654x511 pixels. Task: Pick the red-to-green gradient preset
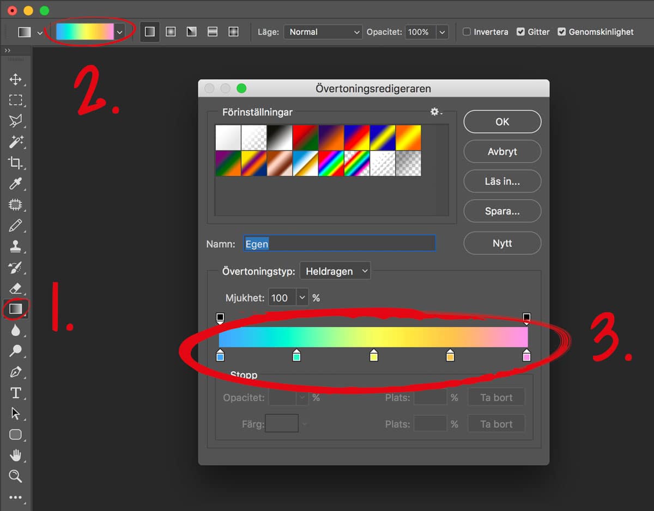305,138
